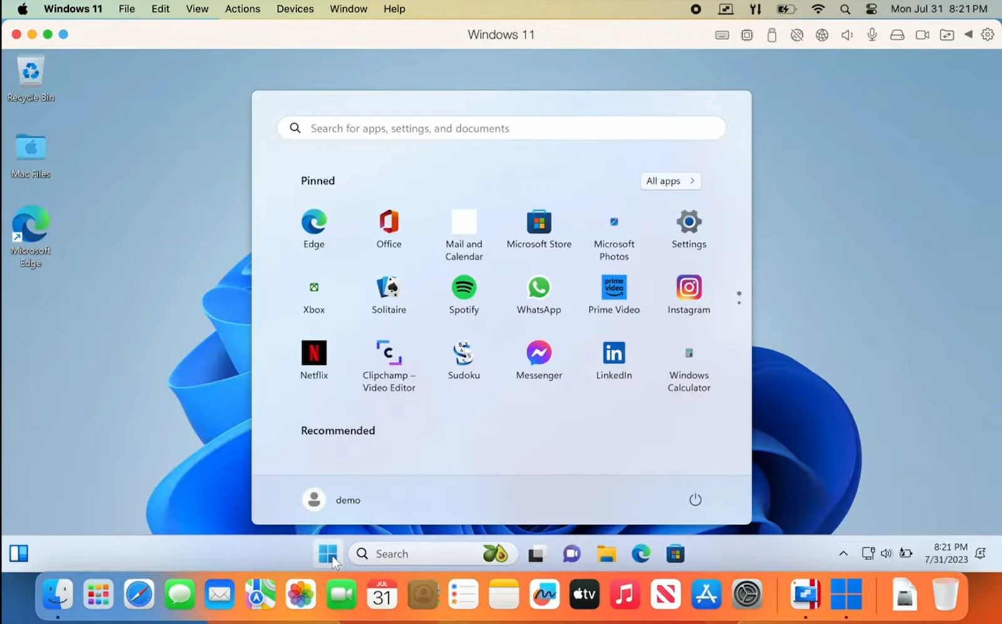
Task: Open the Actions menu in the menu bar
Action: [x=242, y=9]
